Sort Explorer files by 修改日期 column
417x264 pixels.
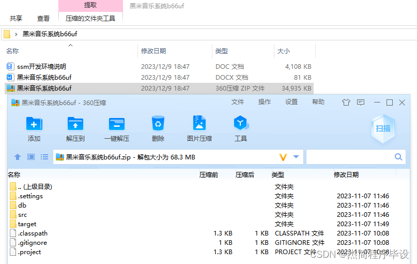tap(153, 51)
